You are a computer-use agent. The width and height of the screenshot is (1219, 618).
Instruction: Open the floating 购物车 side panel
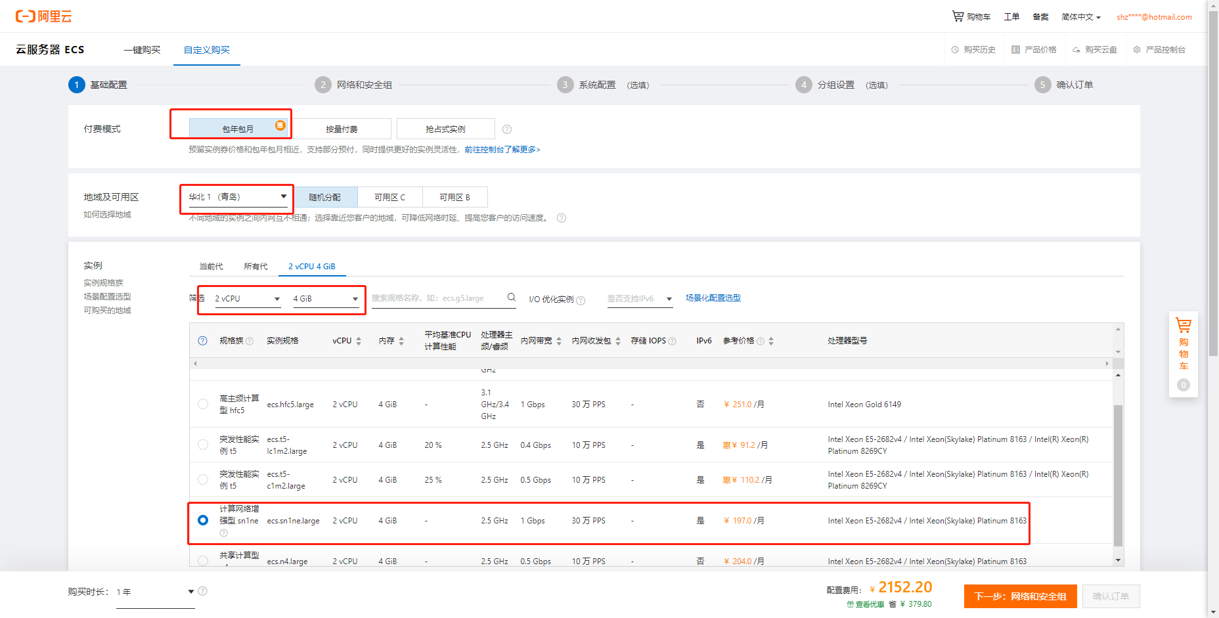tap(1184, 354)
